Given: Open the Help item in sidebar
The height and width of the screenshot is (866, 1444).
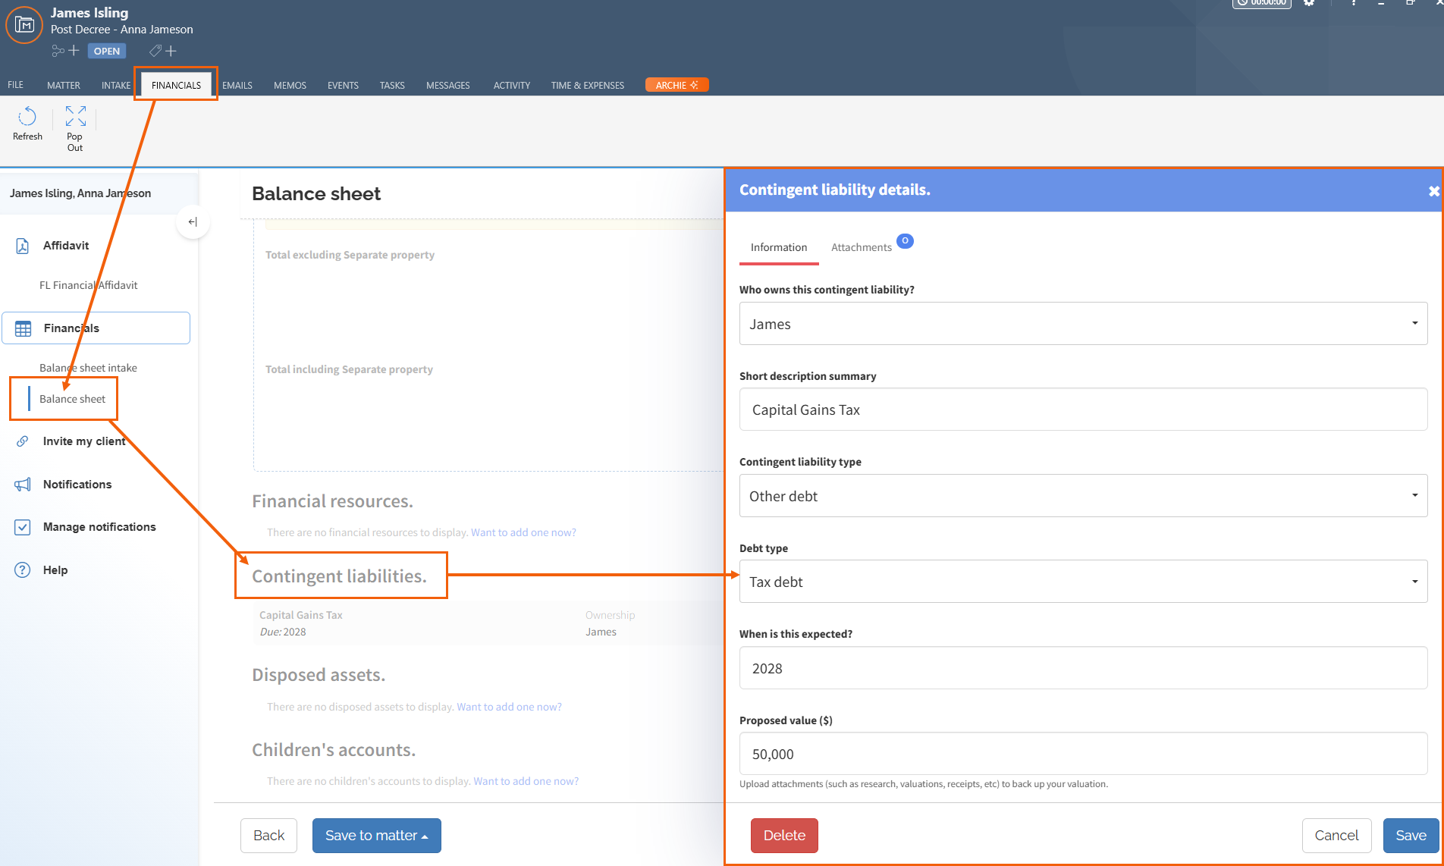Looking at the screenshot, I should 55,570.
